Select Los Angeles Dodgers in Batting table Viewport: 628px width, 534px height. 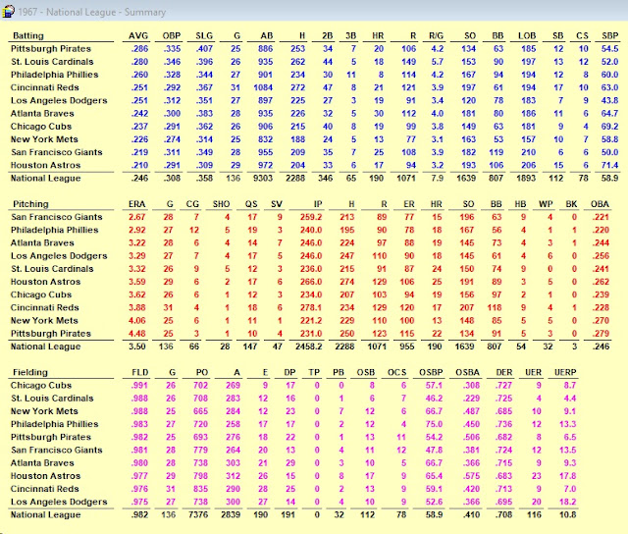(x=59, y=100)
